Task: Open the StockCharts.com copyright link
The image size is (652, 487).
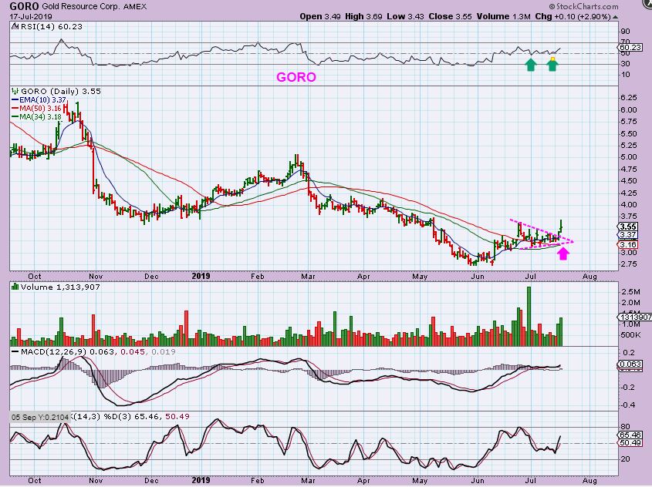Action: (x=583, y=6)
